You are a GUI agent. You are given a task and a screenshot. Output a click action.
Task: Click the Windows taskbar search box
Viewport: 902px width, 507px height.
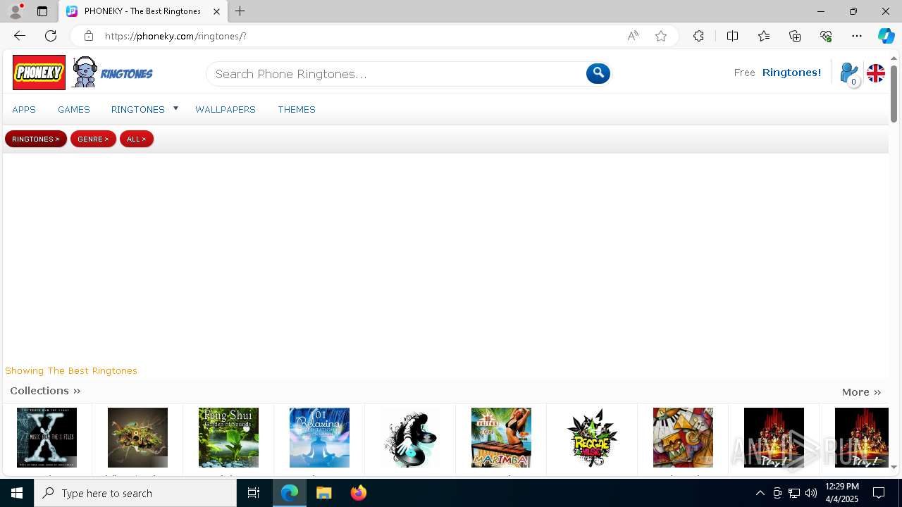coord(135,493)
